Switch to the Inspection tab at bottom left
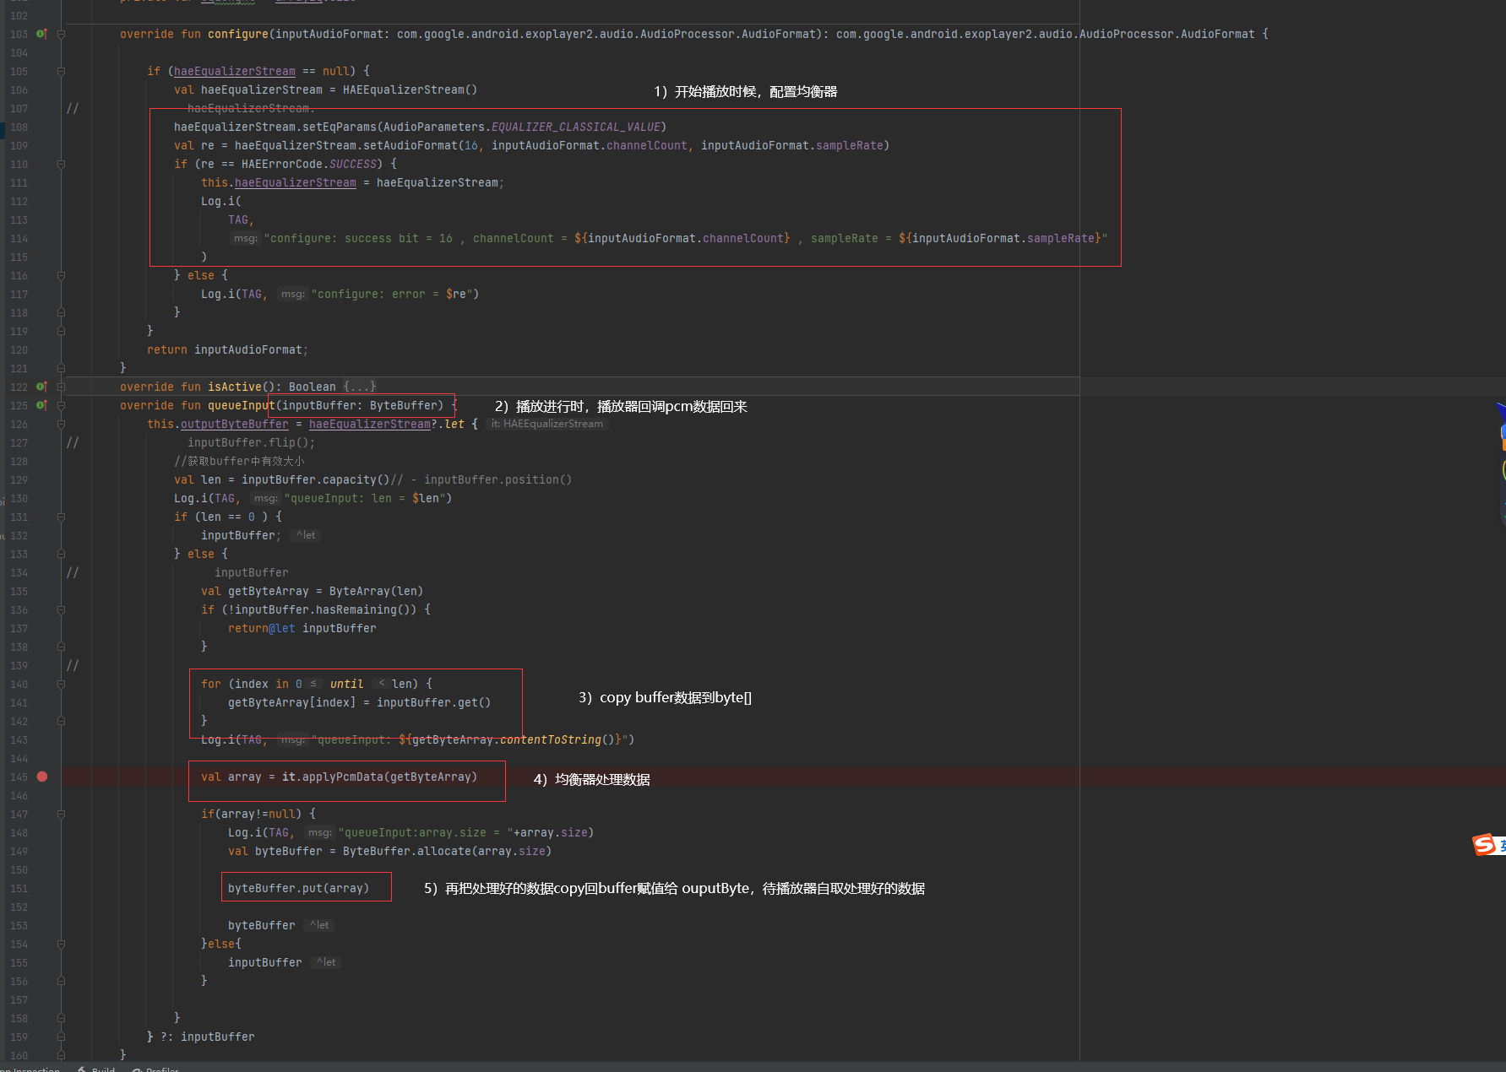This screenshot has height=1072, width=1506. (31, 1069)
